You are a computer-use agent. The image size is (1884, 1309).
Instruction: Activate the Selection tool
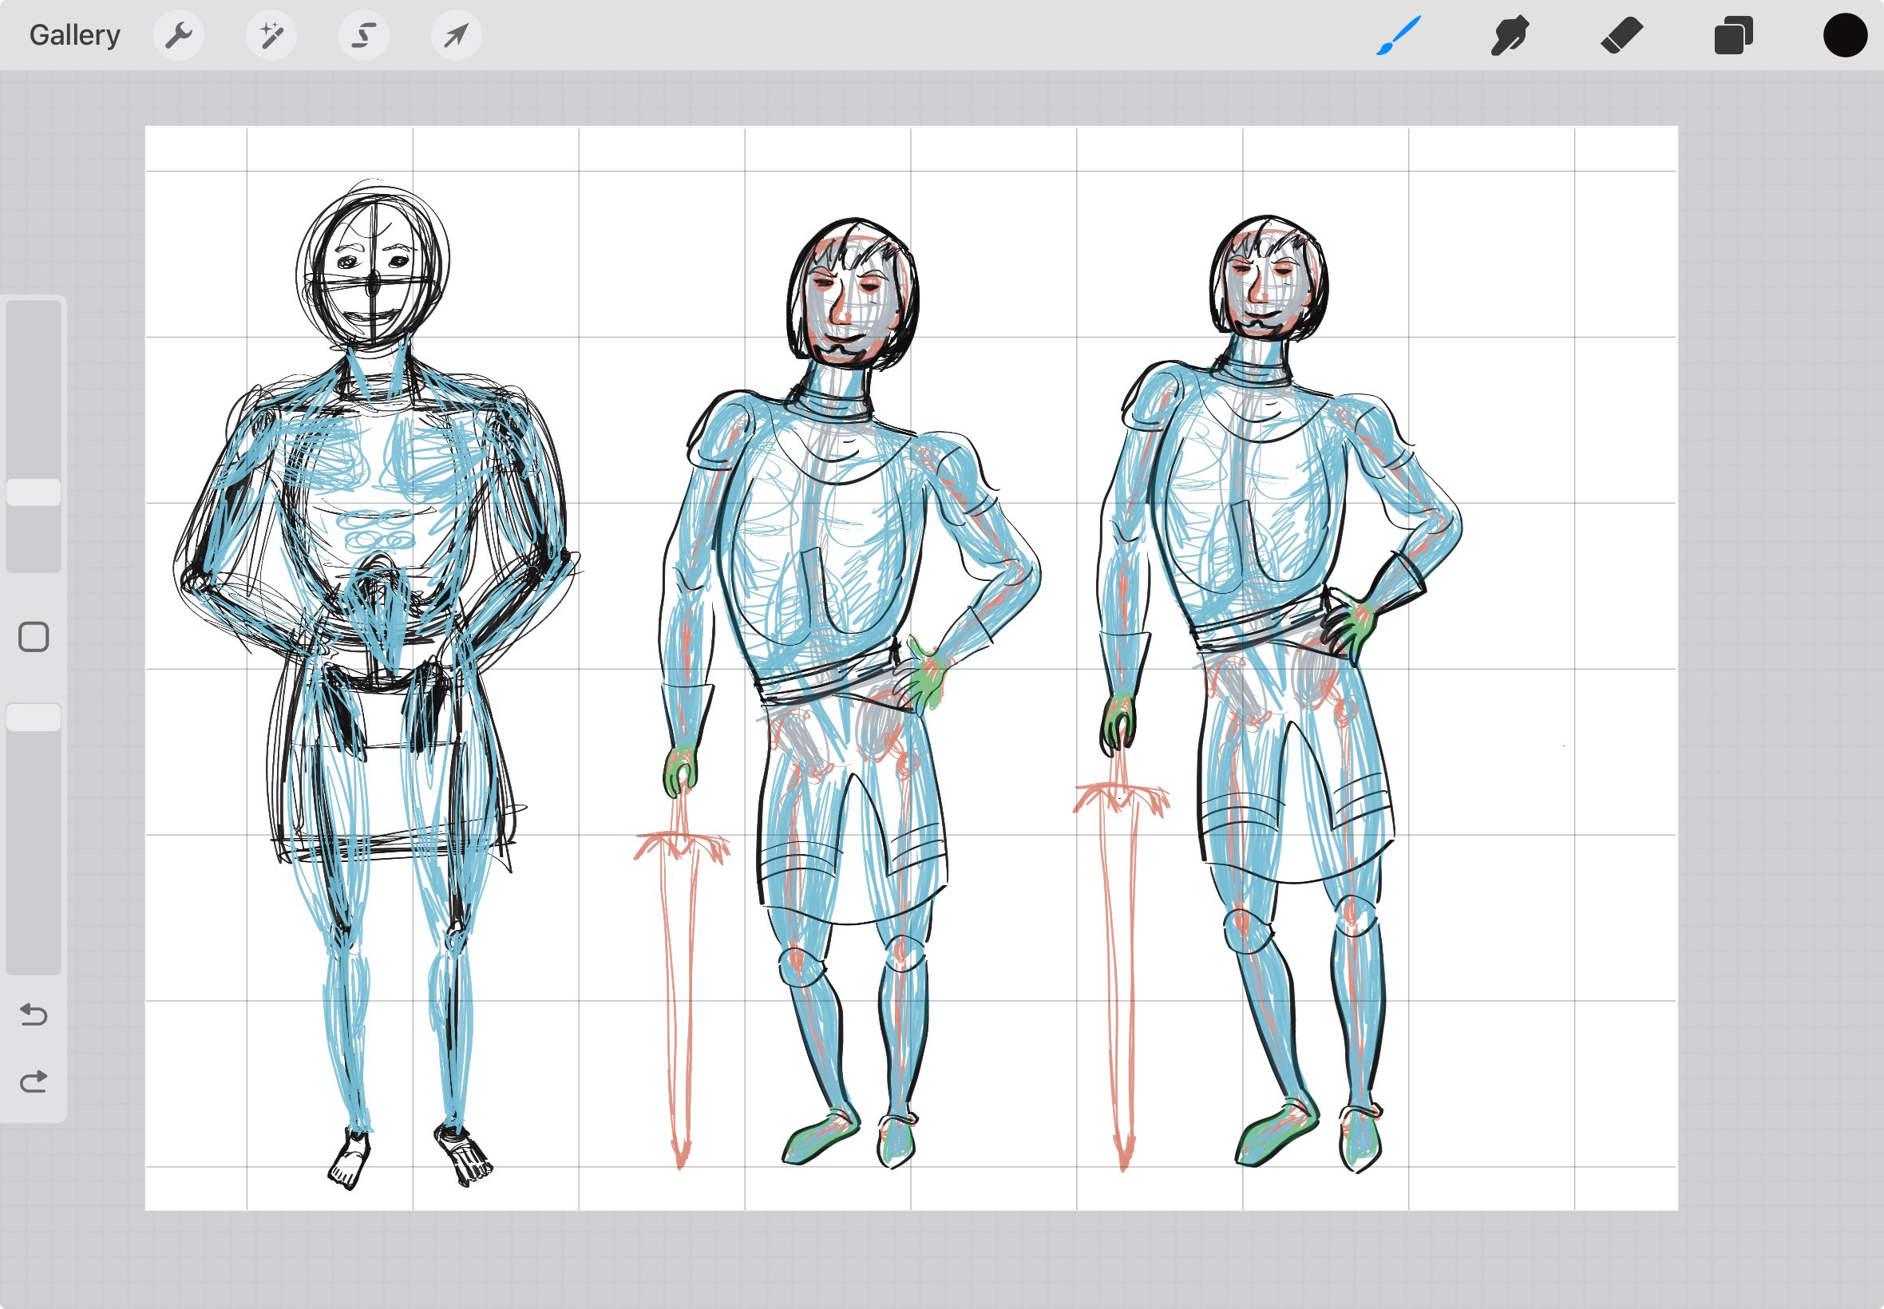[364, 35]
